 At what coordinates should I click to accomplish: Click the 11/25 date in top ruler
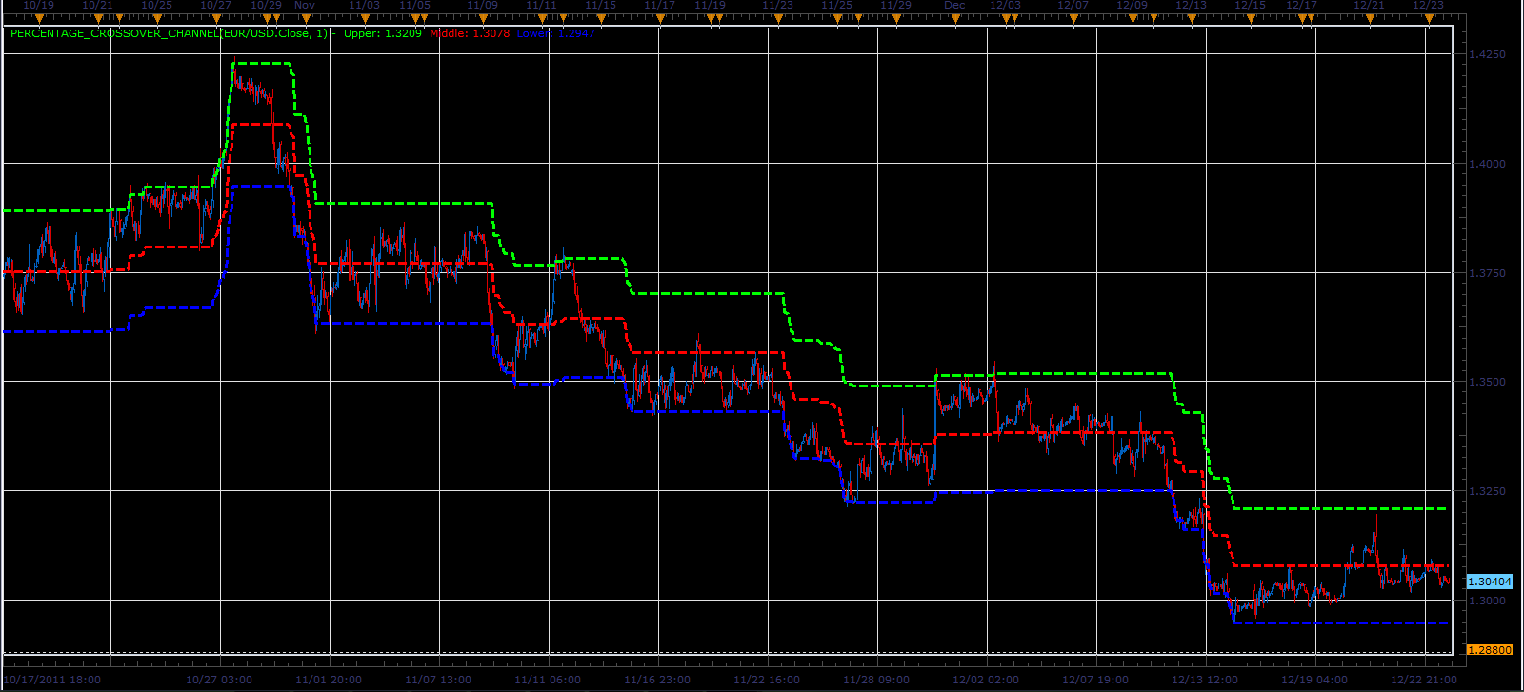pyautogui.click(x=836, y=6)
